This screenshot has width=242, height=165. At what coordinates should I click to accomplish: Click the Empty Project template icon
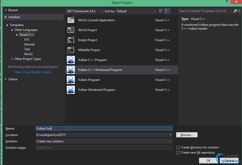click(x=71, y=40)
